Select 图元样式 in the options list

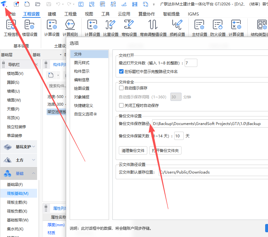pyautogui.click(x=82, y=63)
